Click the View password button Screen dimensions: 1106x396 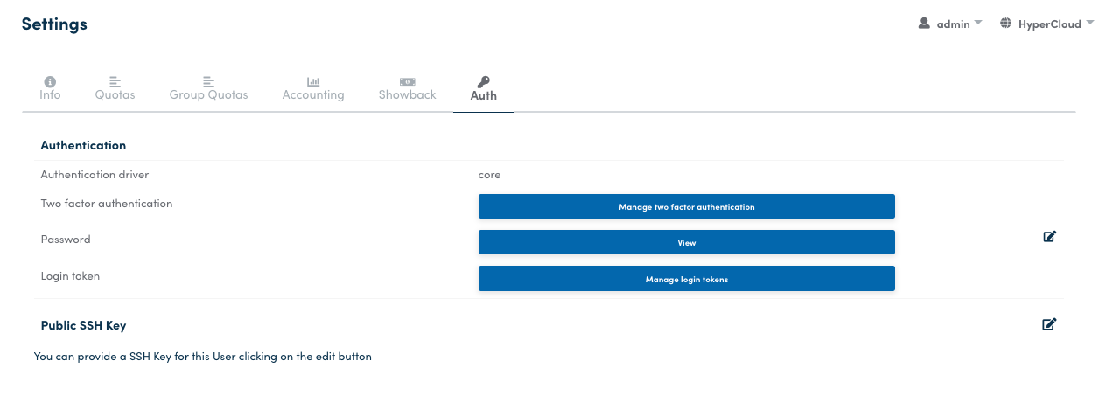point(686,242)
